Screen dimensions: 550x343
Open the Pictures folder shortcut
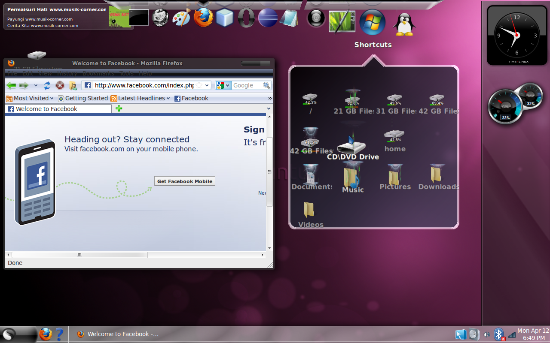395,177
